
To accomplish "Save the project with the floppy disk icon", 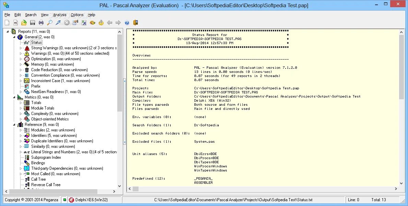I will 33,23.
